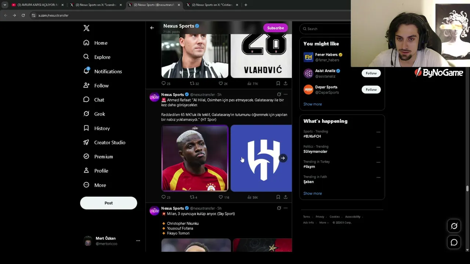This screenshot has height=264, width=470.
Task: Show next image with the carousel arrow
Action: point(283,158)
